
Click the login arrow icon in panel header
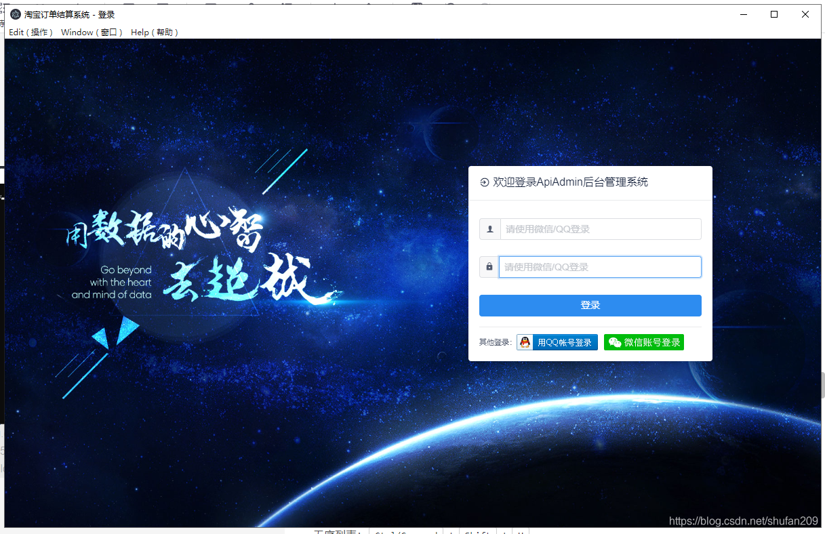pos(484,182)
